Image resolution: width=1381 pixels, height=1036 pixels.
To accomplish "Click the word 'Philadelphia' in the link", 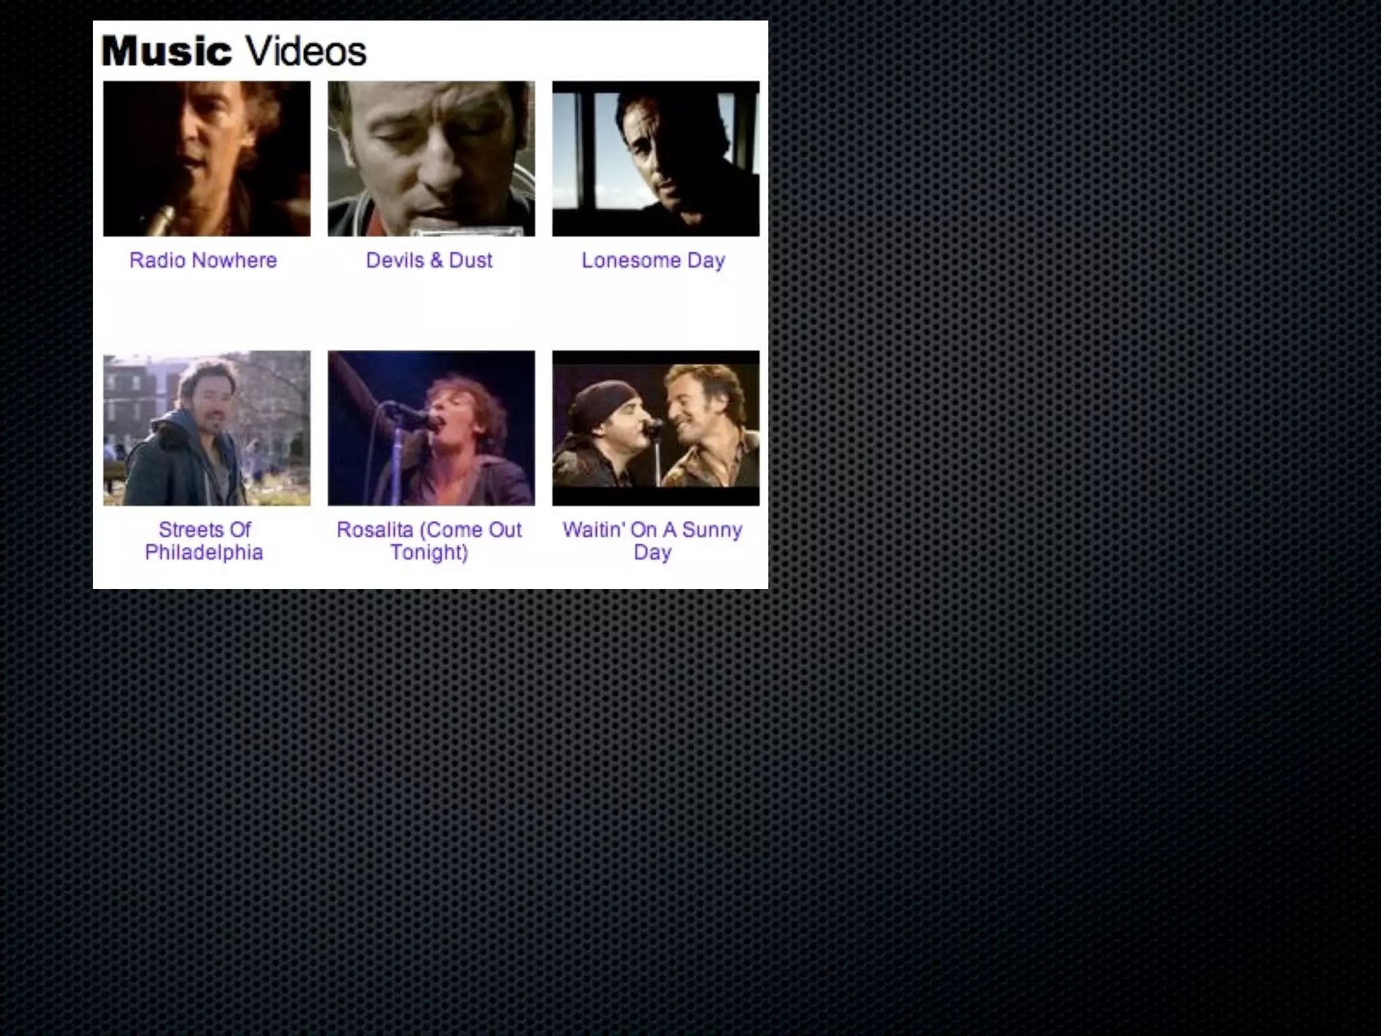I will click(204, 552).
